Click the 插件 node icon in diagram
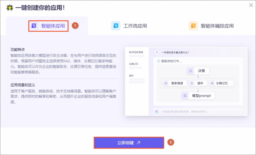Viewport: 256px width, 155px height. 192,83
